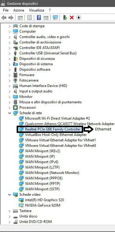Open the Help question mark toolbar icon
This screenshot has height=232, width=115.
coord(39,18)
